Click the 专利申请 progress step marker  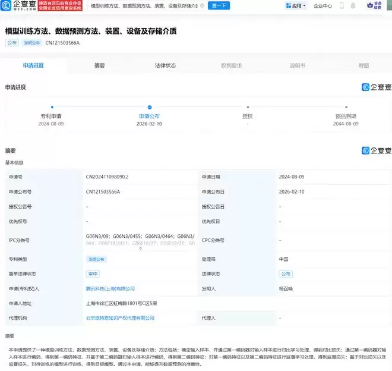[x=51, y=107]
